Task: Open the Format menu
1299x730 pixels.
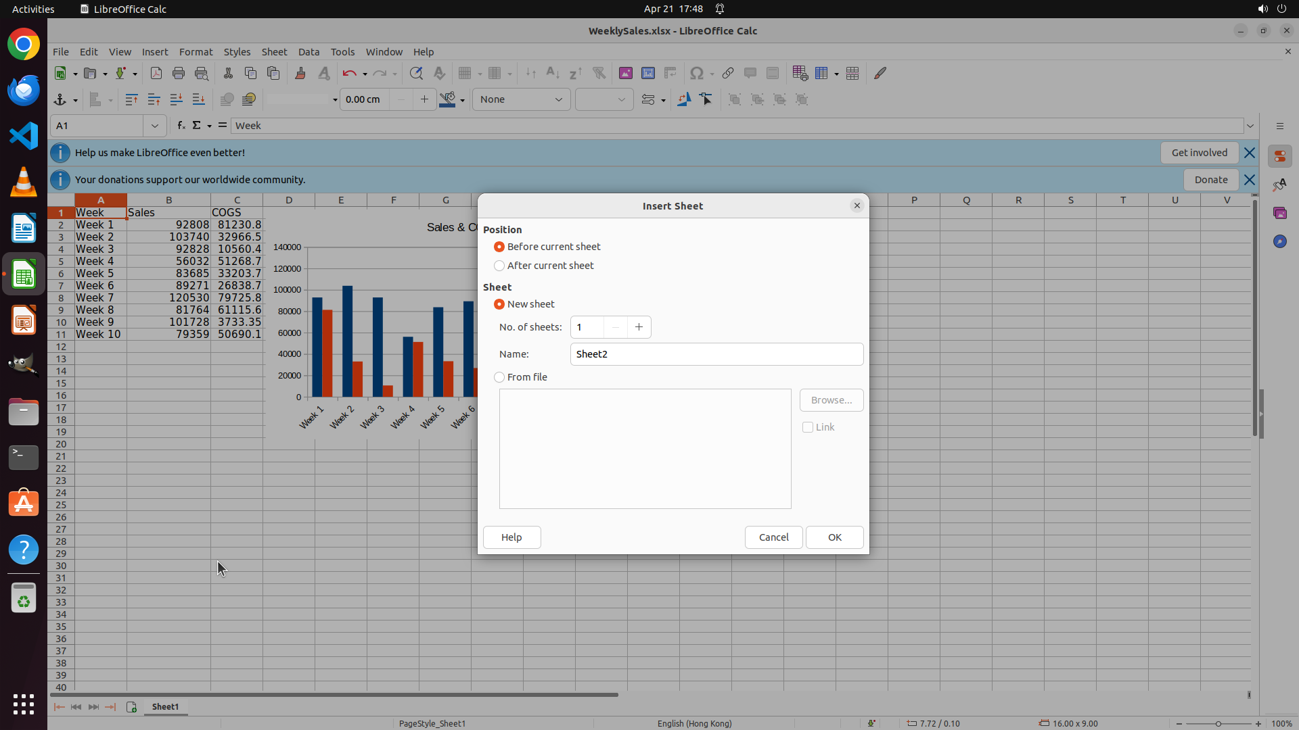Action: (196, 52)
